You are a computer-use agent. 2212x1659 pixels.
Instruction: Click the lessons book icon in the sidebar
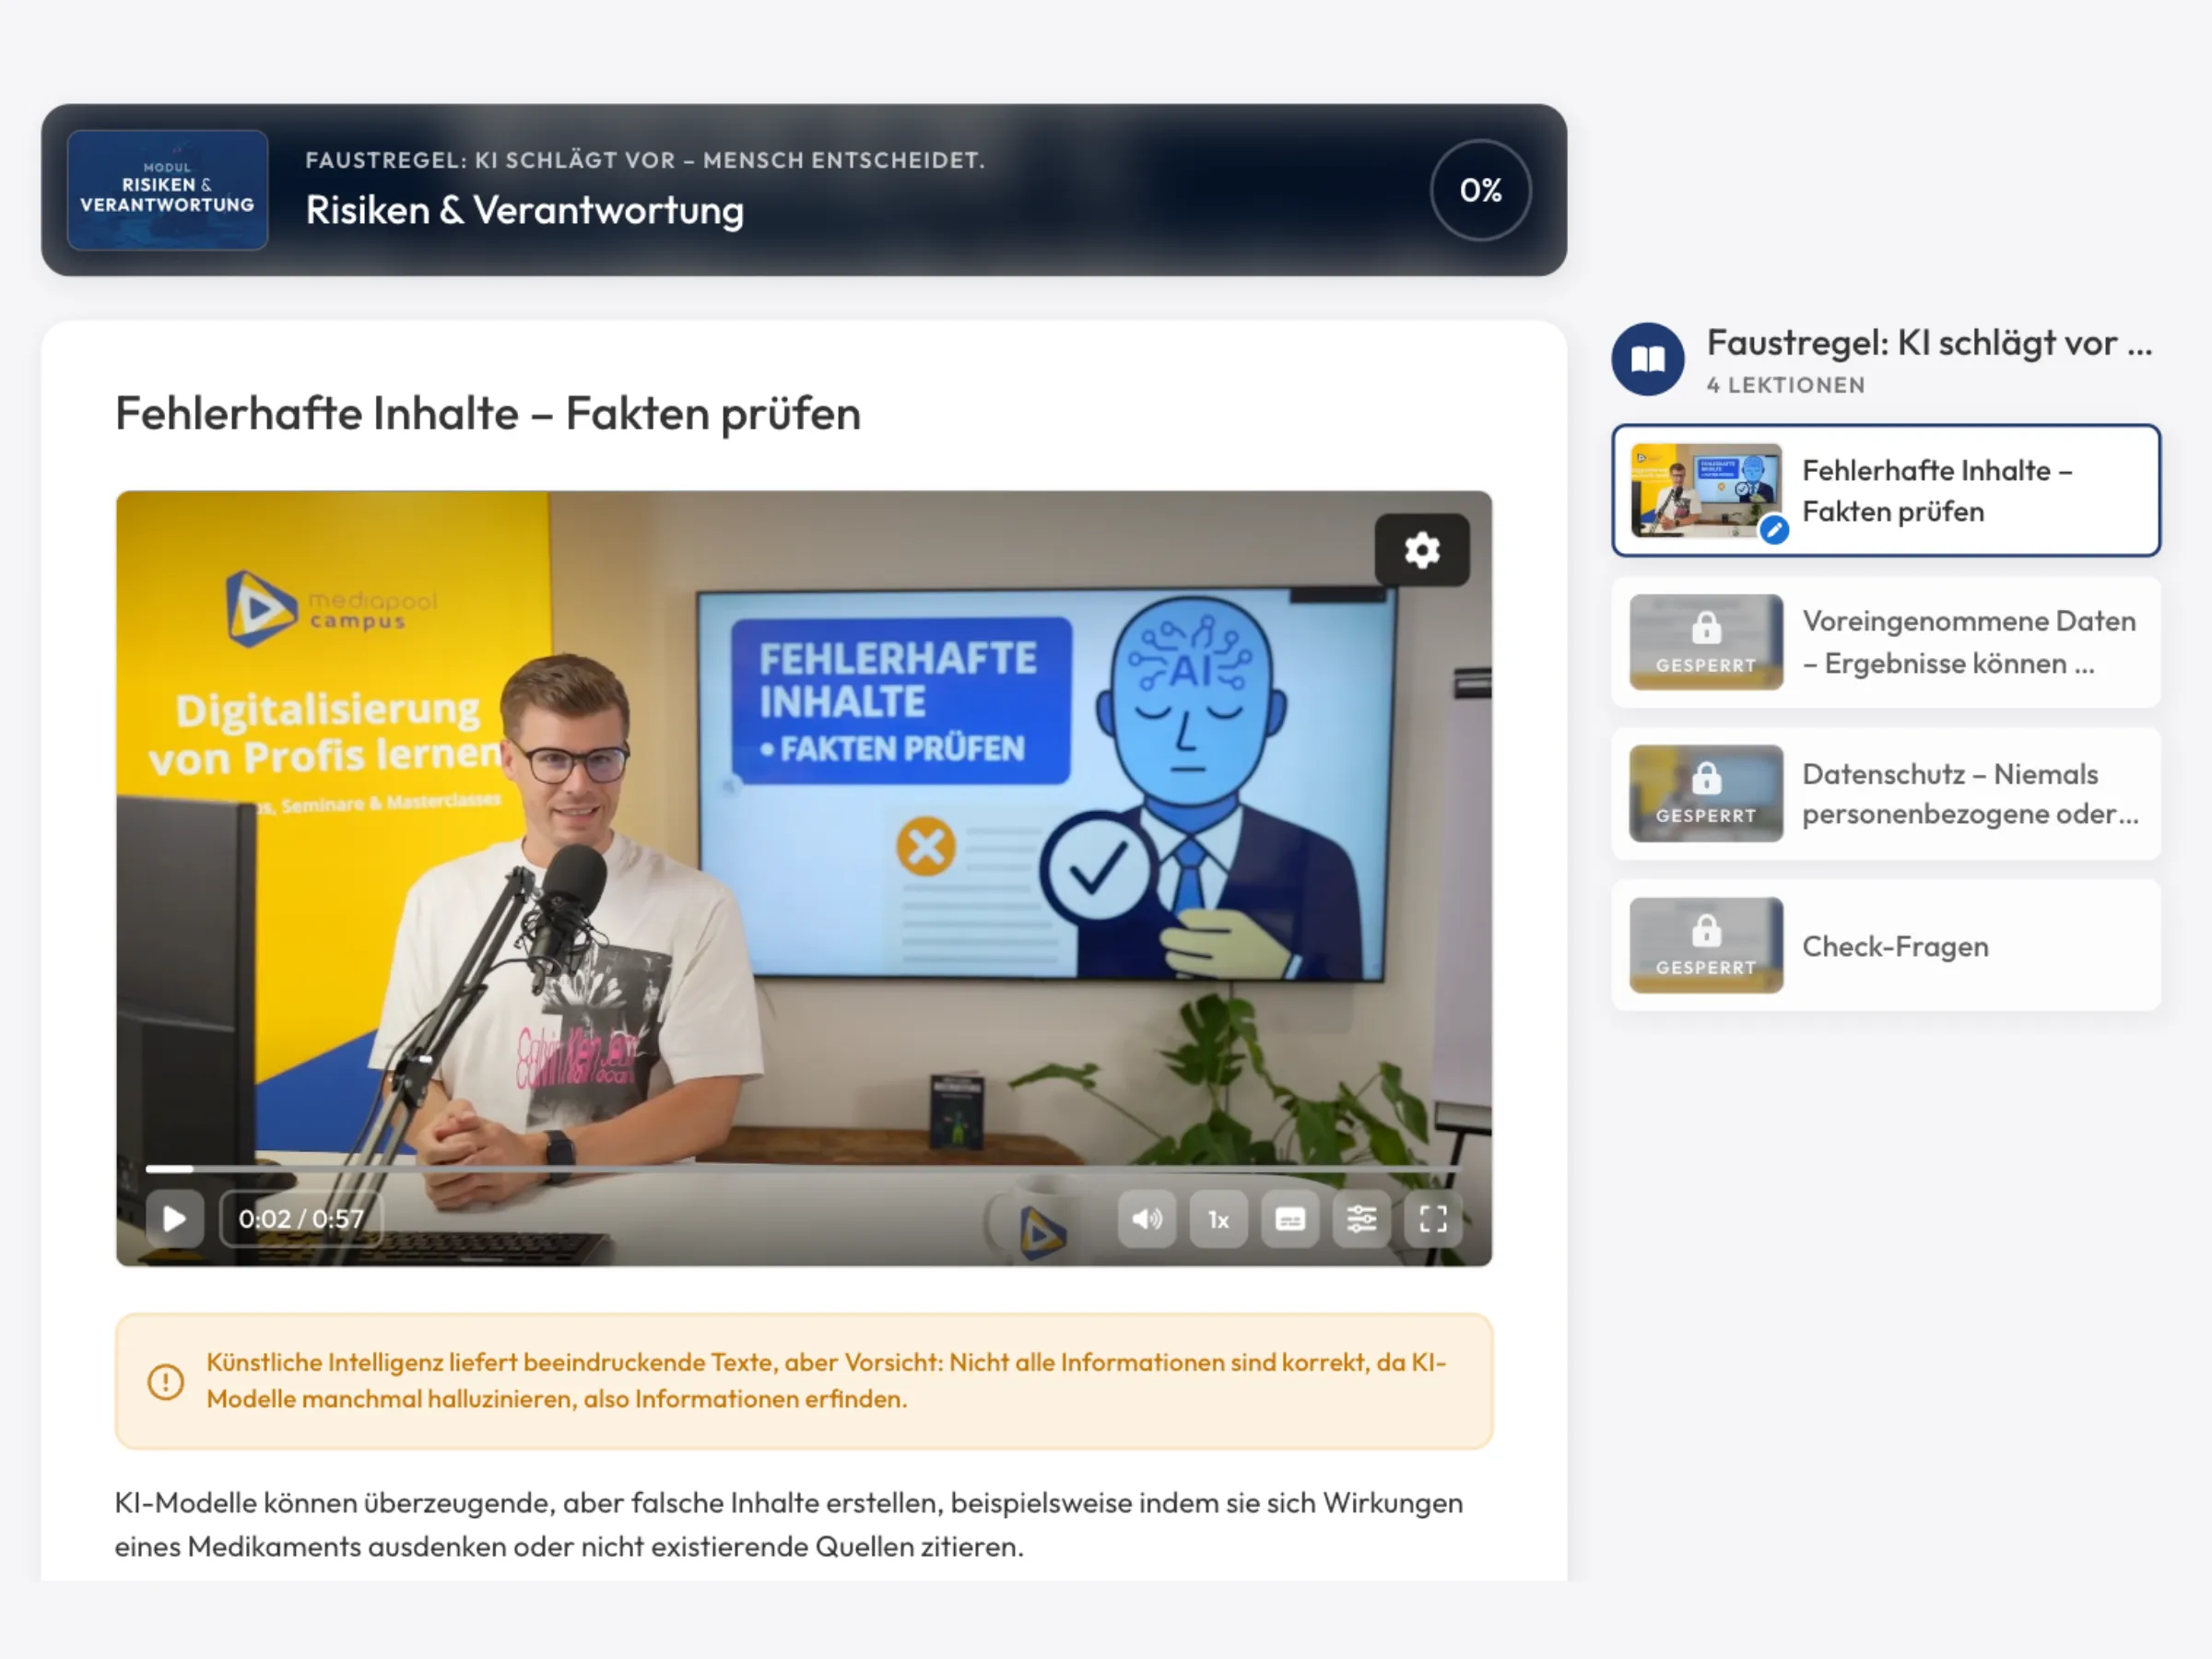click(1647, 358)
